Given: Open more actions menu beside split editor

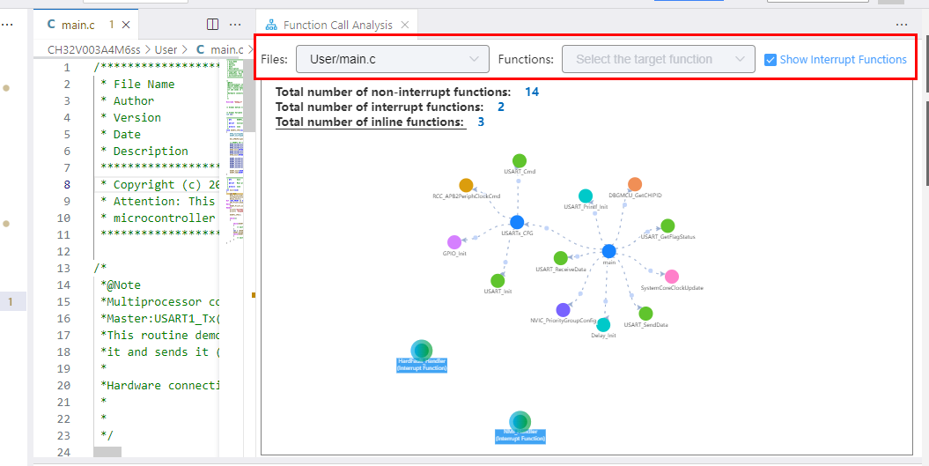Looking at the screenshot, I should pyautogui.click(x=235, y=25).
